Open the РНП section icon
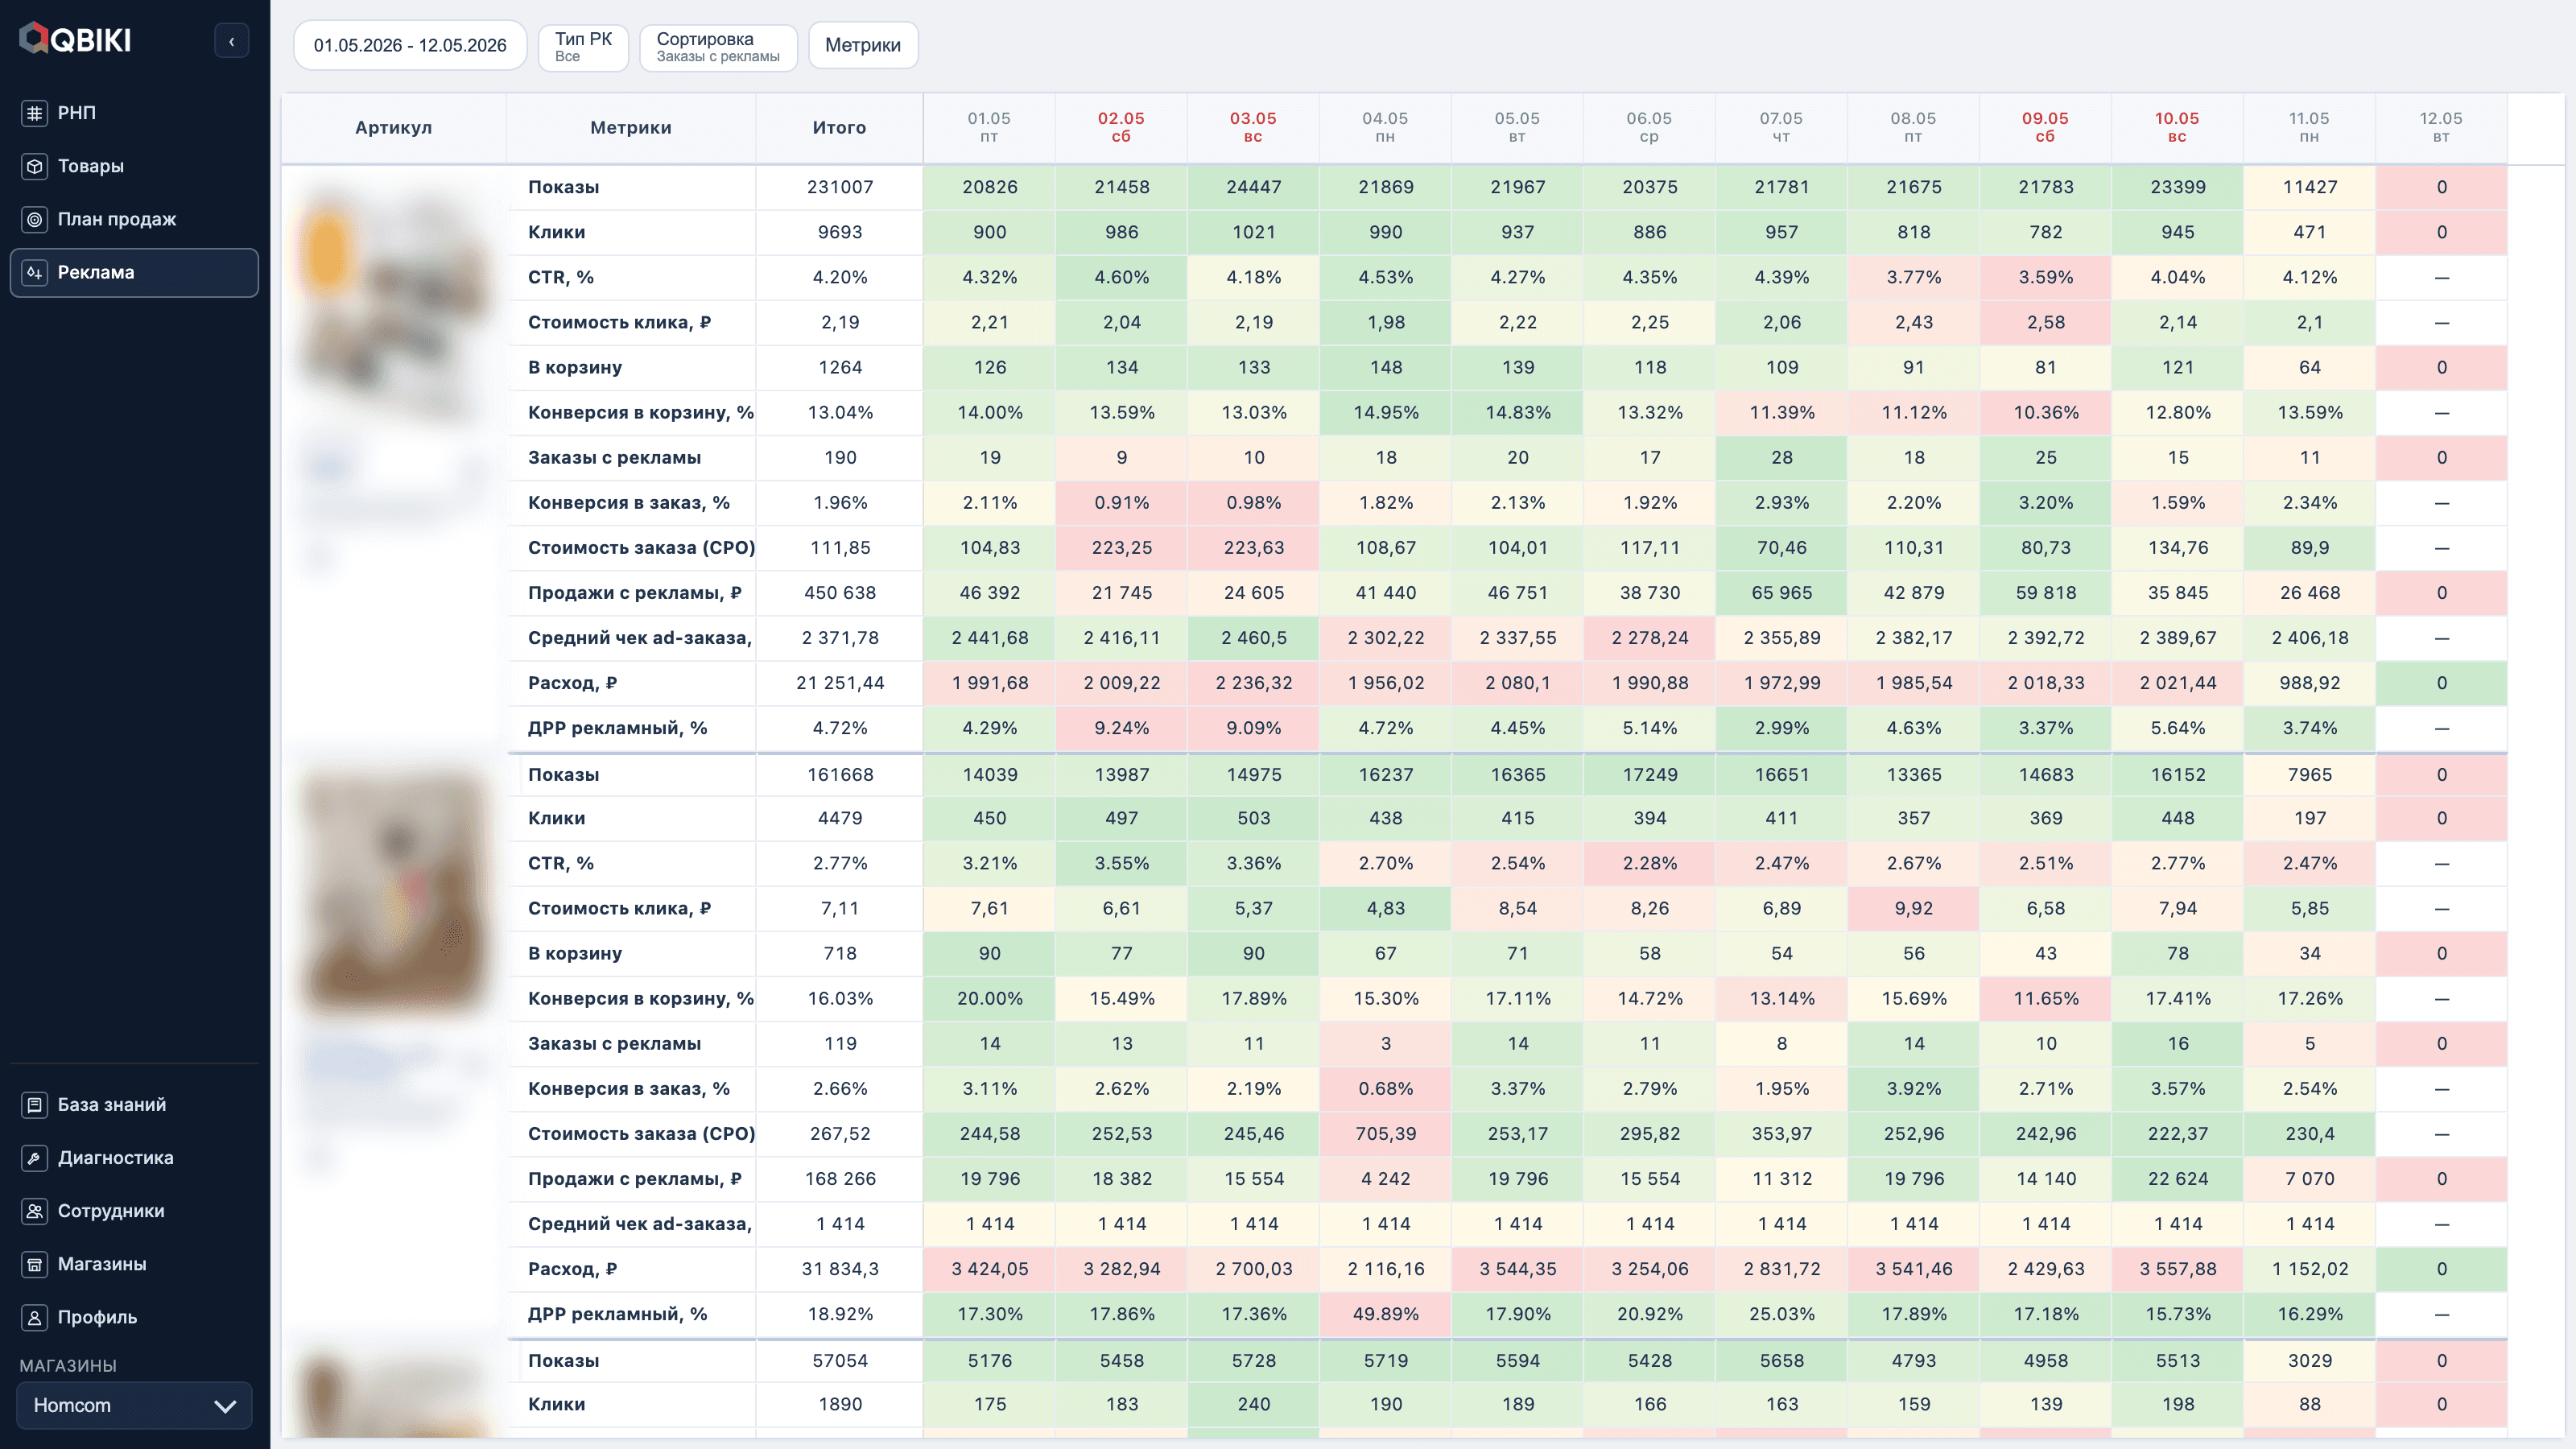 pyautogui.click(x=35, y=113)
